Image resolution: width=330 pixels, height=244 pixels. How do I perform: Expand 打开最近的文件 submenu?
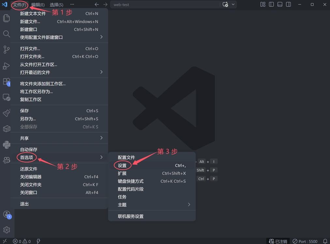(59, 72)
